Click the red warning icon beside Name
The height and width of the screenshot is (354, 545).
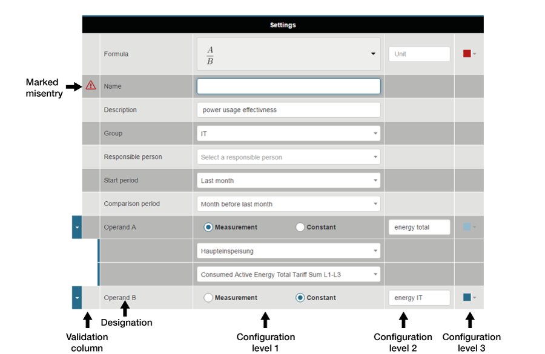[x=91, y=85]
